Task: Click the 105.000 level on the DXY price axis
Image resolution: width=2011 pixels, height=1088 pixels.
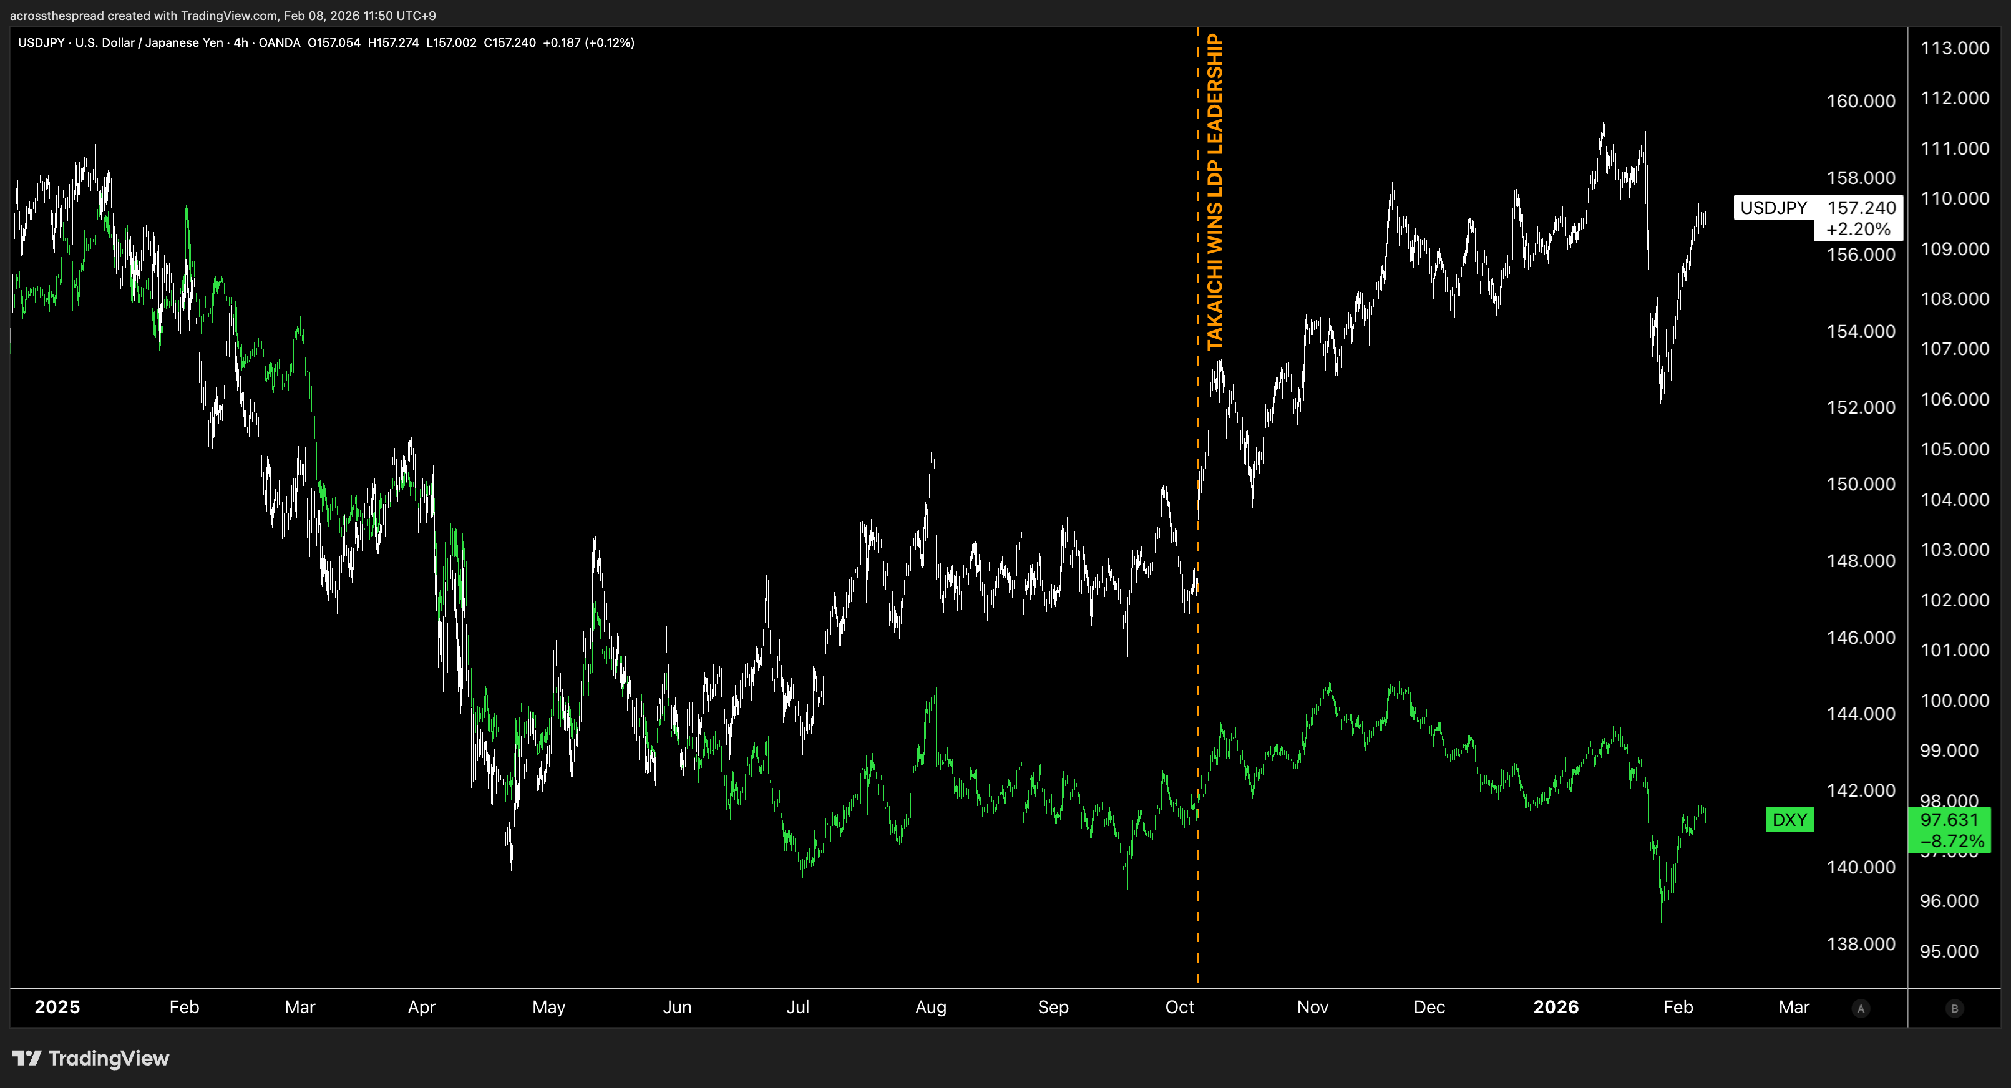Action: (1955, 450)
